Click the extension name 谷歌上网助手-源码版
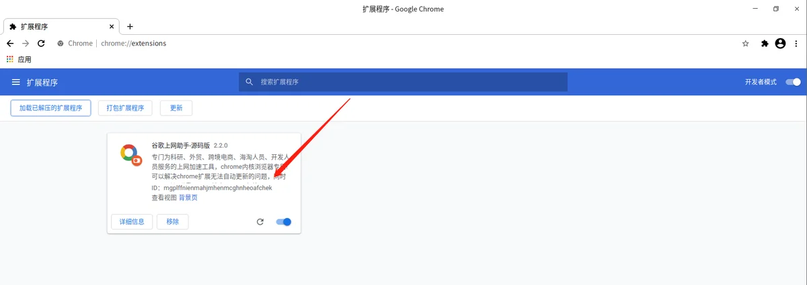 point(181,146)
